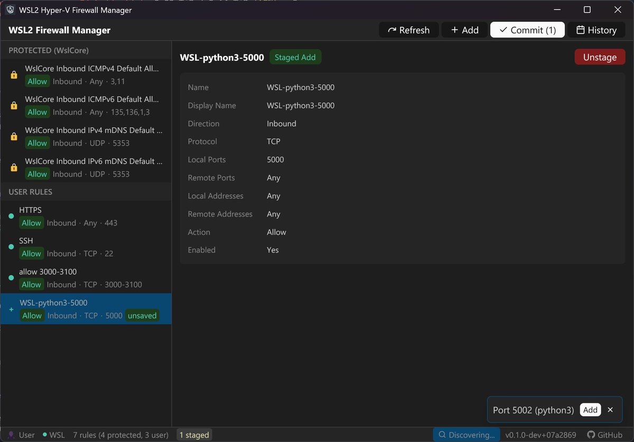
Task: Open the History panel
Action: pyautogui.click(x=596, y=30)
